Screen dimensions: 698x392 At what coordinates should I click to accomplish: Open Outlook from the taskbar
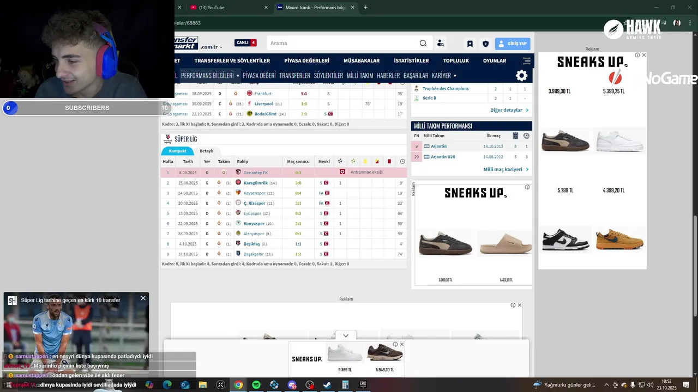[185, 385]
